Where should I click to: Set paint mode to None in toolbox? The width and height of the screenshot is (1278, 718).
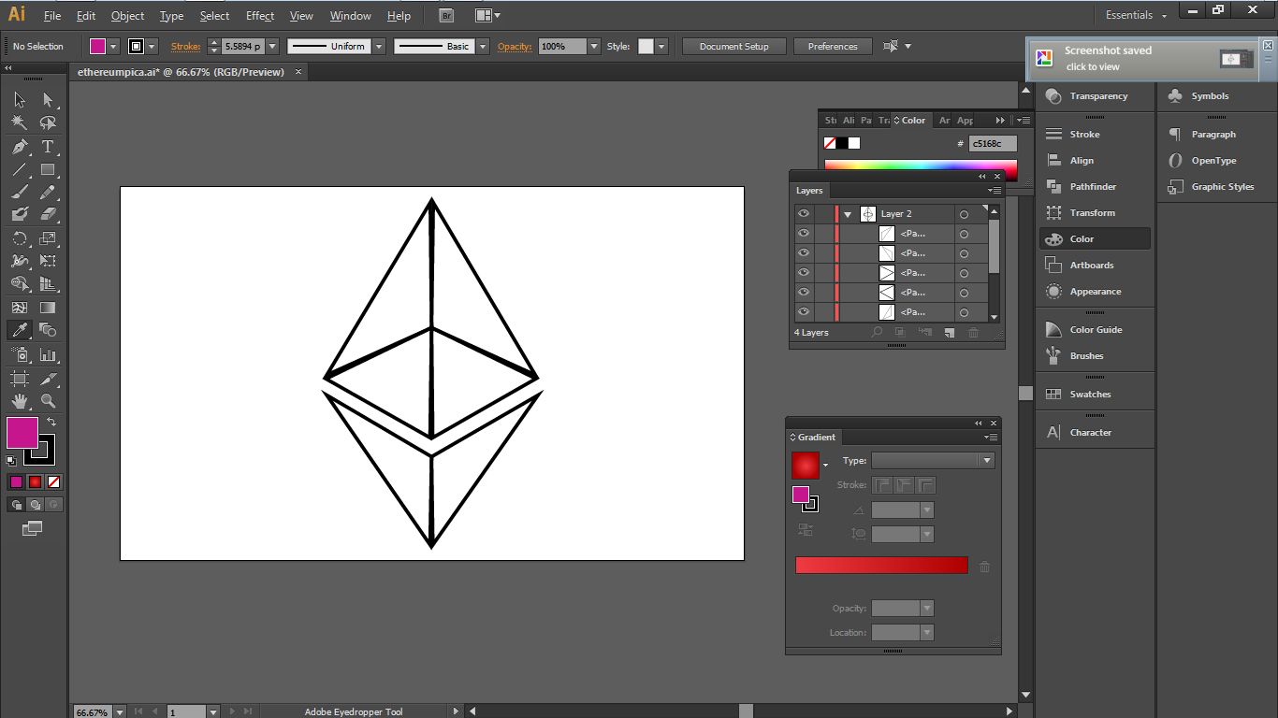(53, 482)
